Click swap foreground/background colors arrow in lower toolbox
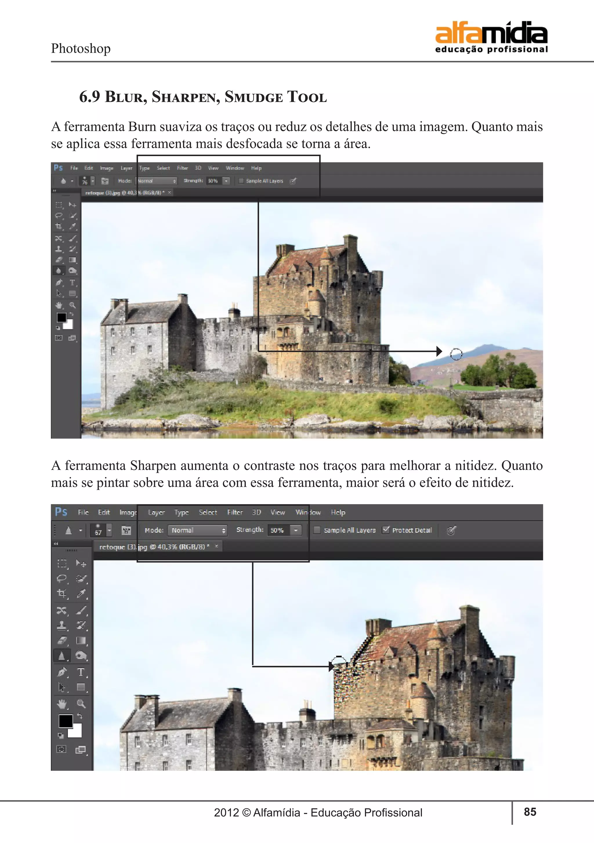594x843 pixels. (x=80, y=716)
